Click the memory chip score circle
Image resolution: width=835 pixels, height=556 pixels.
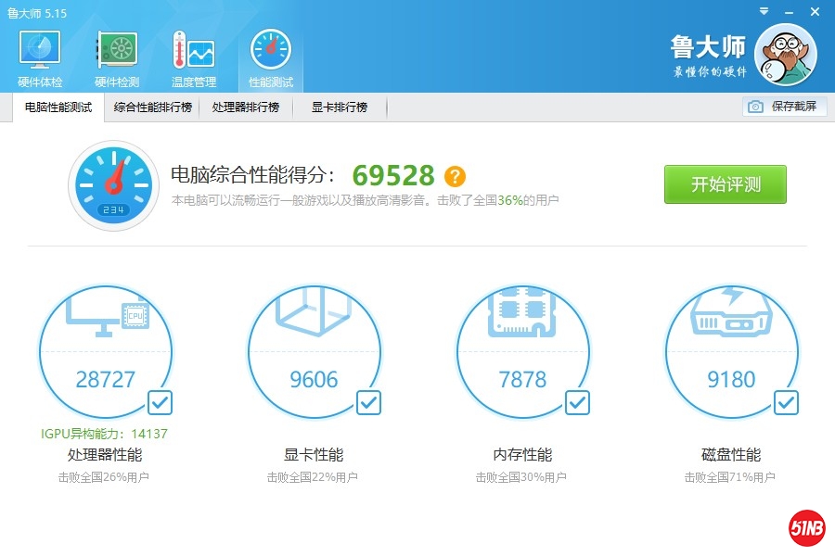pyautogui.click(x=522, y=352)
